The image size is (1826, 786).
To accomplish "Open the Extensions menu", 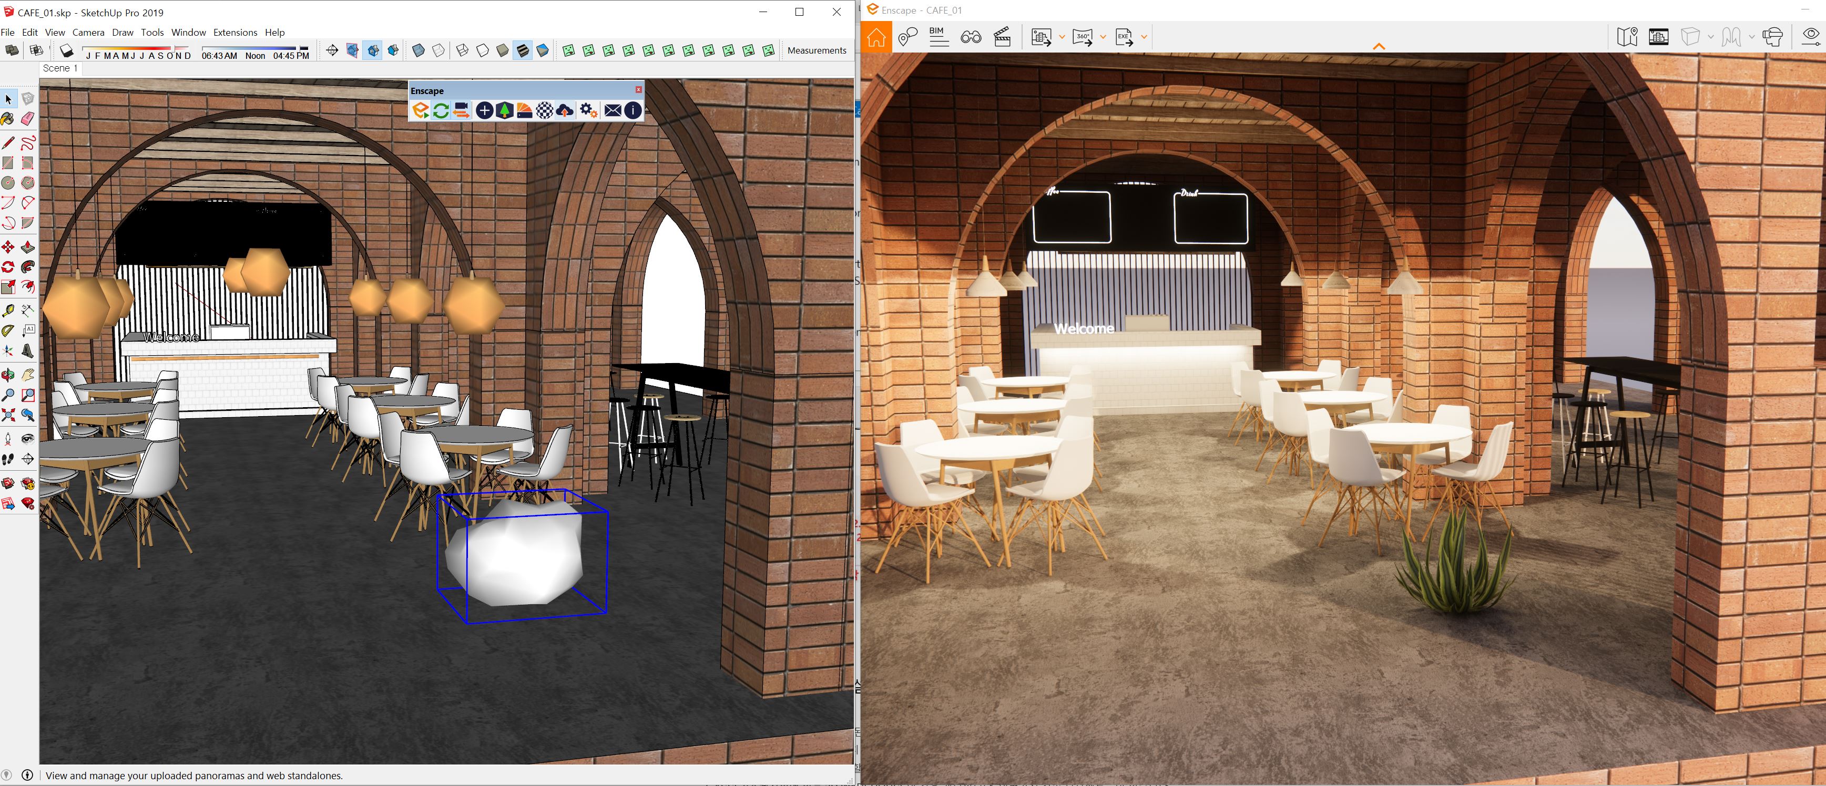I will click(x=234, y=33).
